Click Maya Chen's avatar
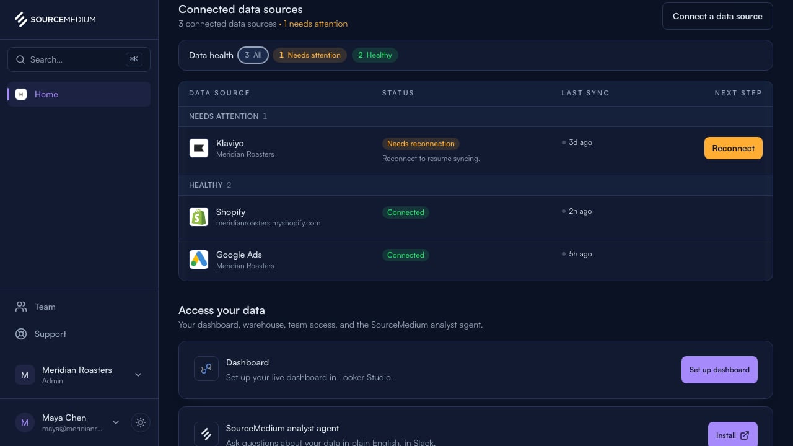Image resolution: width=793 pixels, height=446 pixels. point(25,422)
